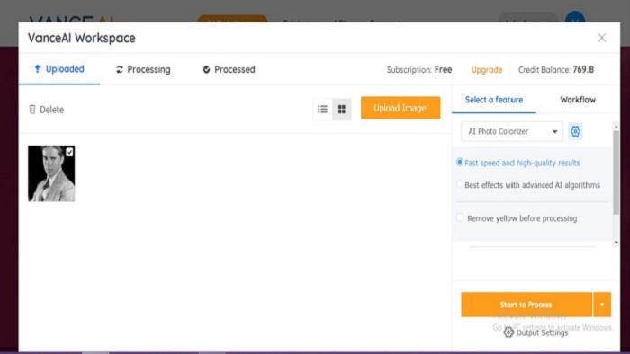The height and width of the screenshot is (354, 630).
Task: Expand the Start to Process arrow menu
Action: [602, 305]
